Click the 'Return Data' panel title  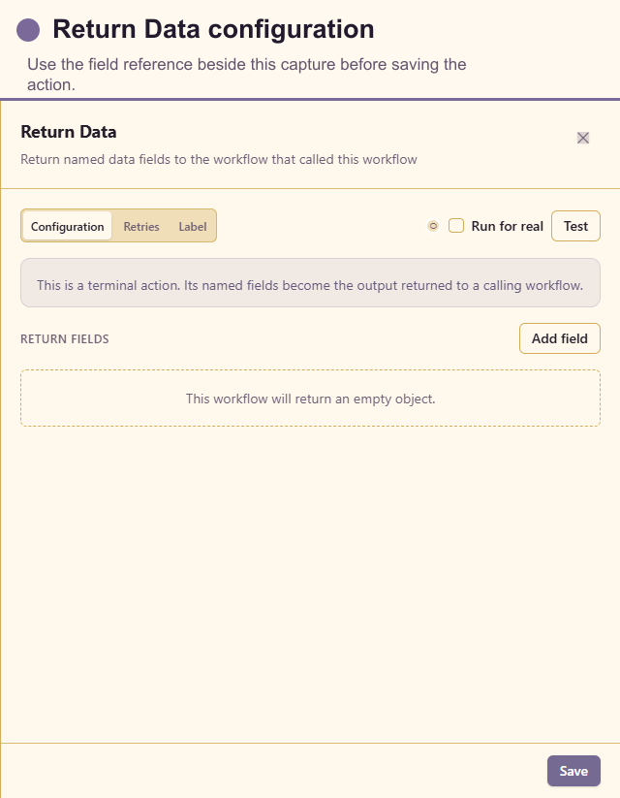[69, 132]
